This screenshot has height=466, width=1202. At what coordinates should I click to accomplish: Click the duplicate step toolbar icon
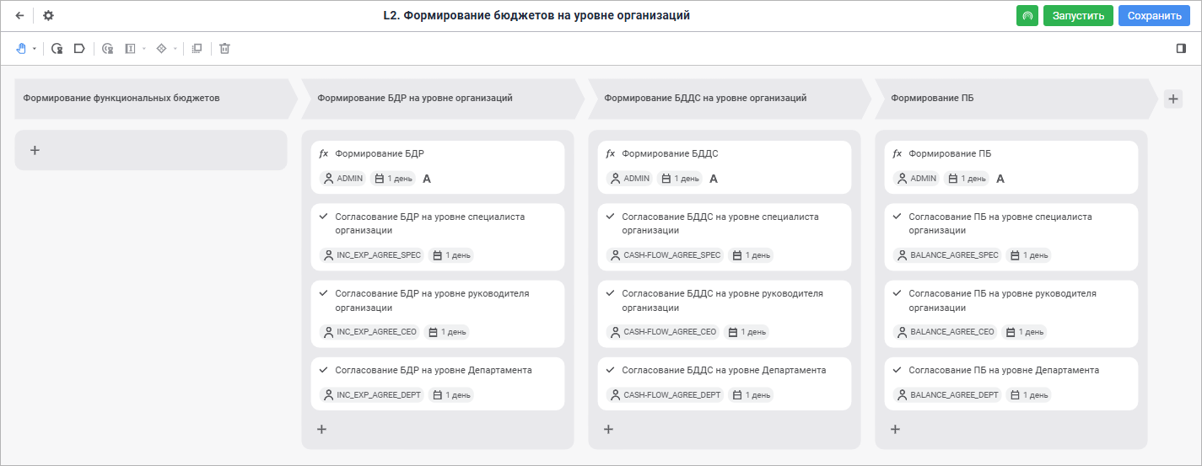click(x=197, y=49)
